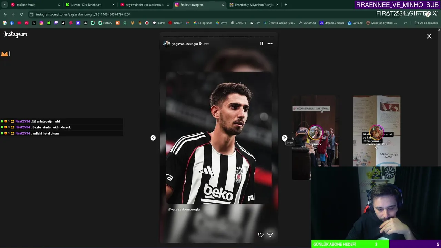Open the X (Twitter) bookmark icon

coord(34,23)
